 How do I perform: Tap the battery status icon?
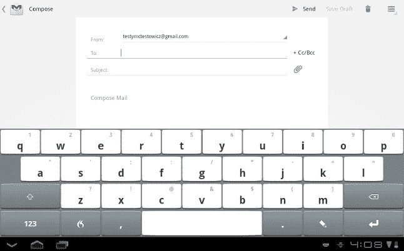tap(396, 245)
